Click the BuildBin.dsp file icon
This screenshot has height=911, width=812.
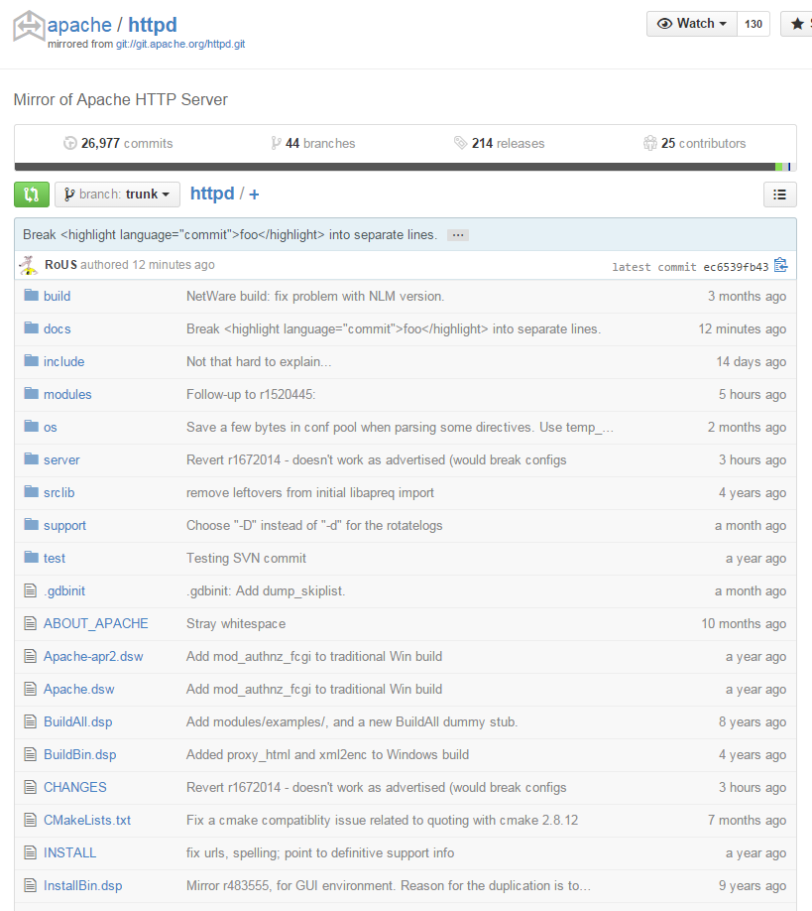click(30, 754)
